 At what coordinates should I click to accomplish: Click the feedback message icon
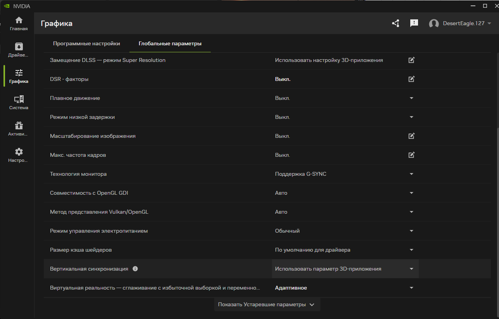[414, 23]
